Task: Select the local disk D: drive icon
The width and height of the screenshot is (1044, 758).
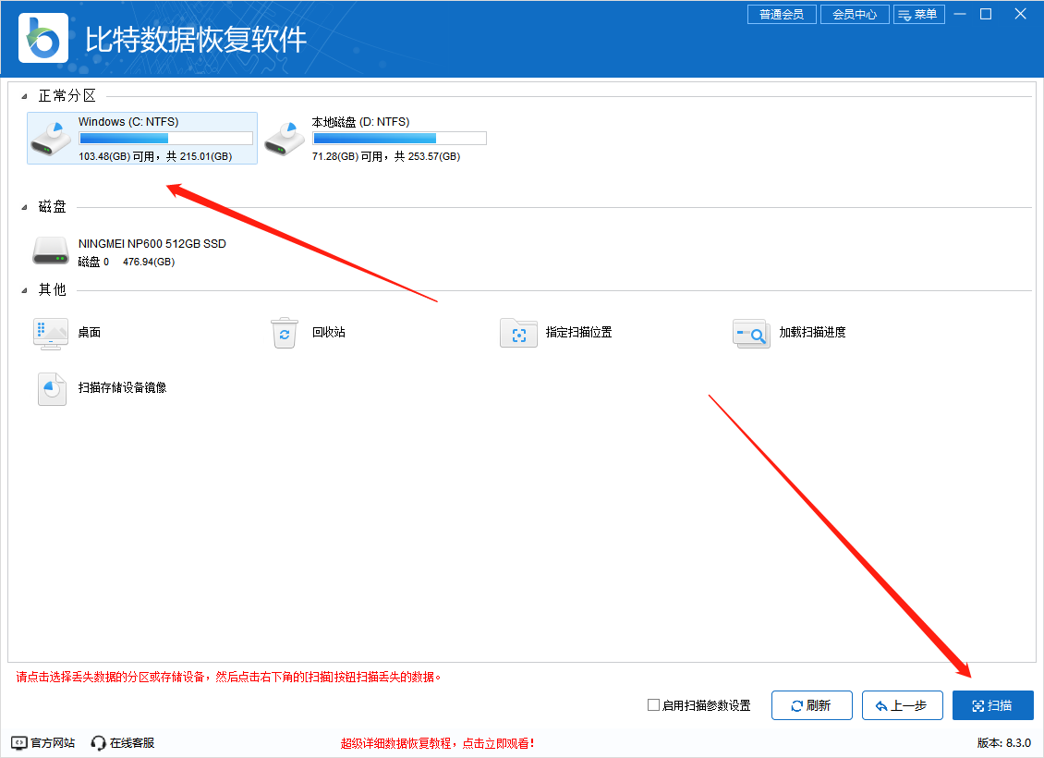Action: coord(285,138)
